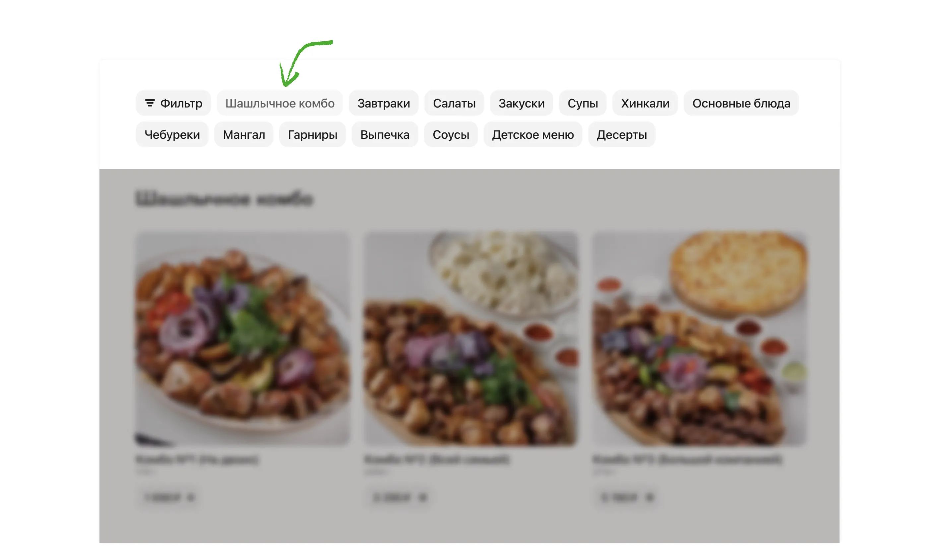Open the Детское меню category
This screenshot has width=939, height=546.
coord(532,134)
